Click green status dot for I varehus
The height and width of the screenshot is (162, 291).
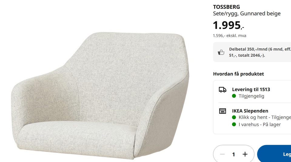(x=234, y=125)
